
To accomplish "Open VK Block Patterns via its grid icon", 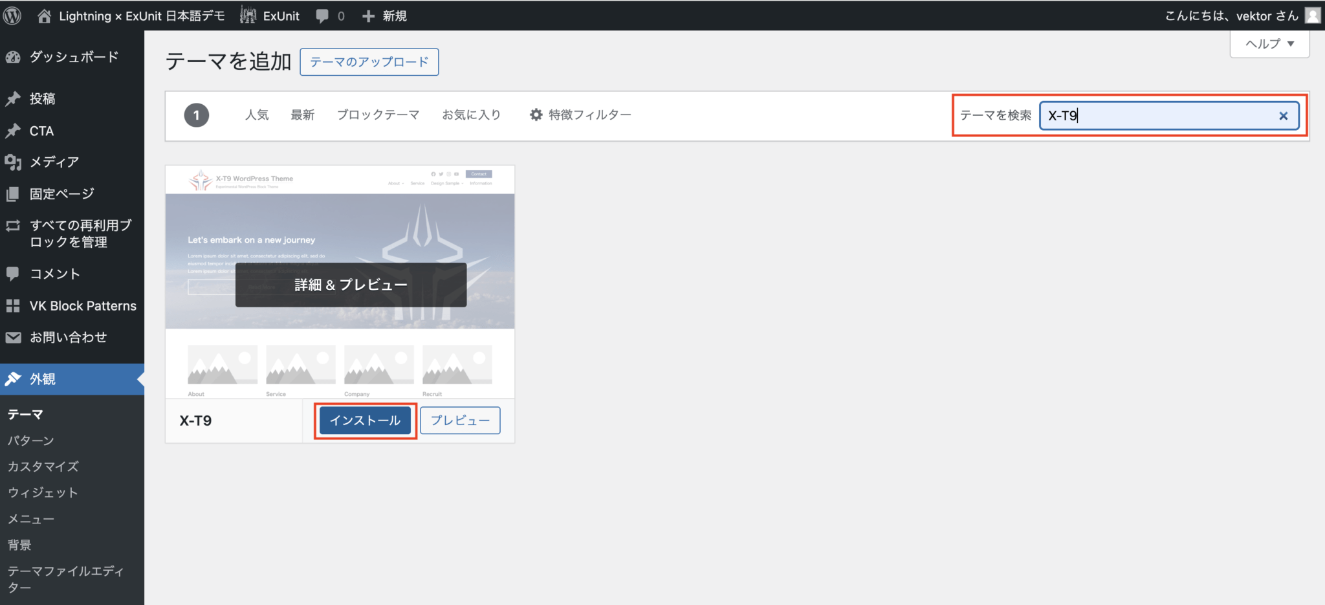I will point(13,305).
